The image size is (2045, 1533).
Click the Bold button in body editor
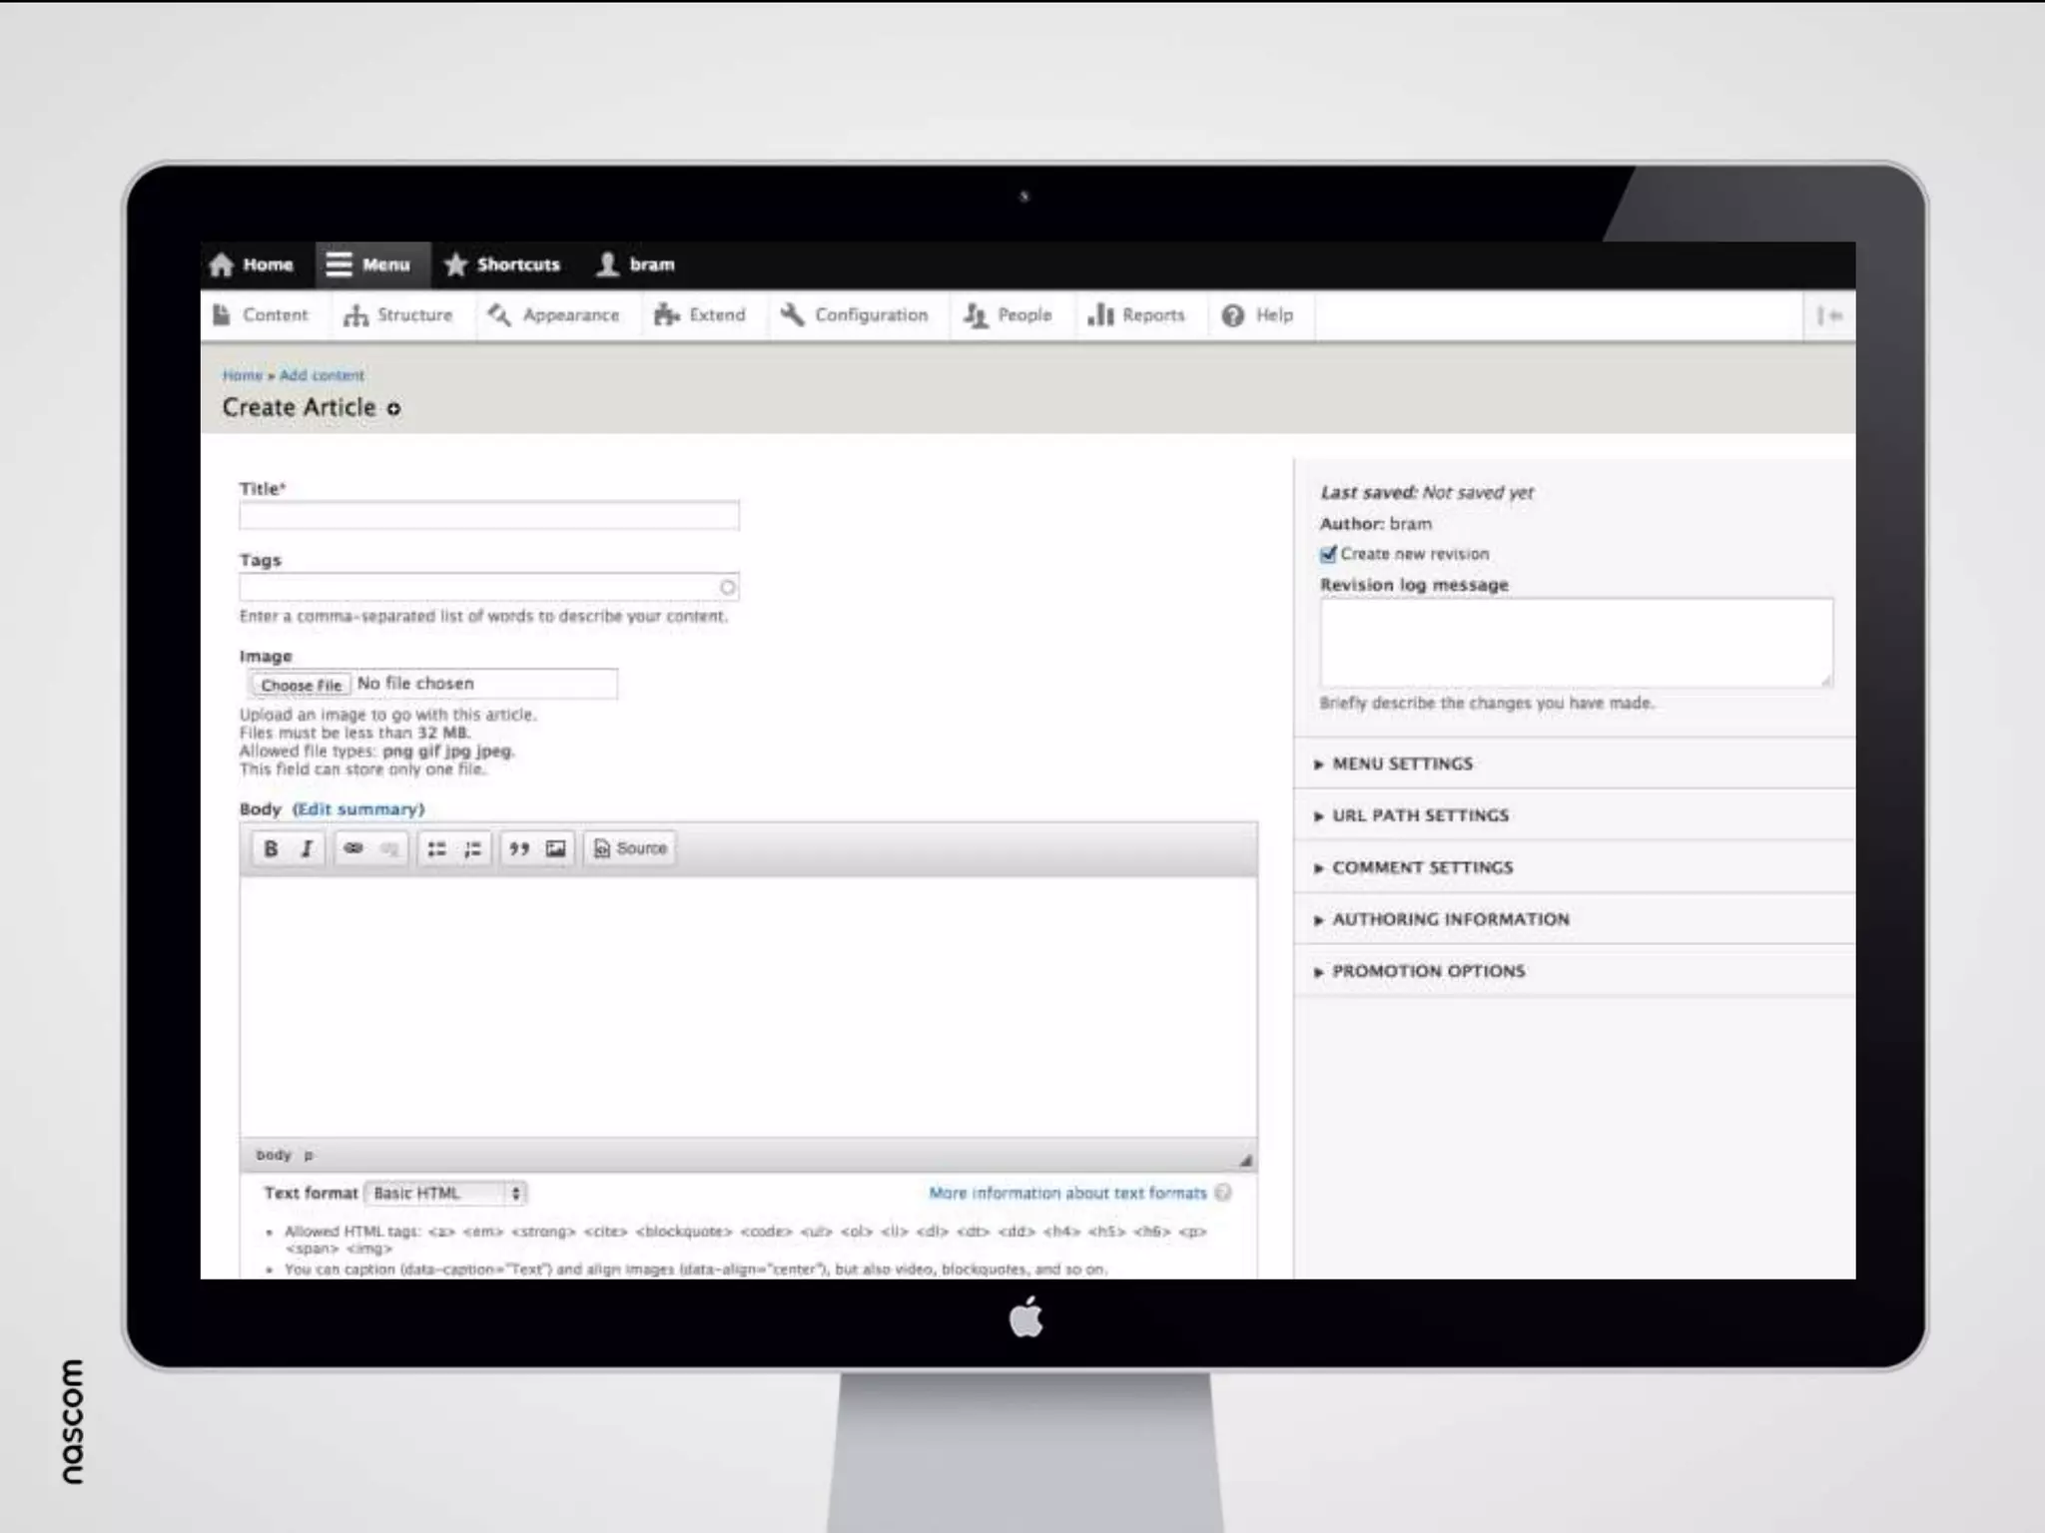pyautogui.click(x=271, y=848)
